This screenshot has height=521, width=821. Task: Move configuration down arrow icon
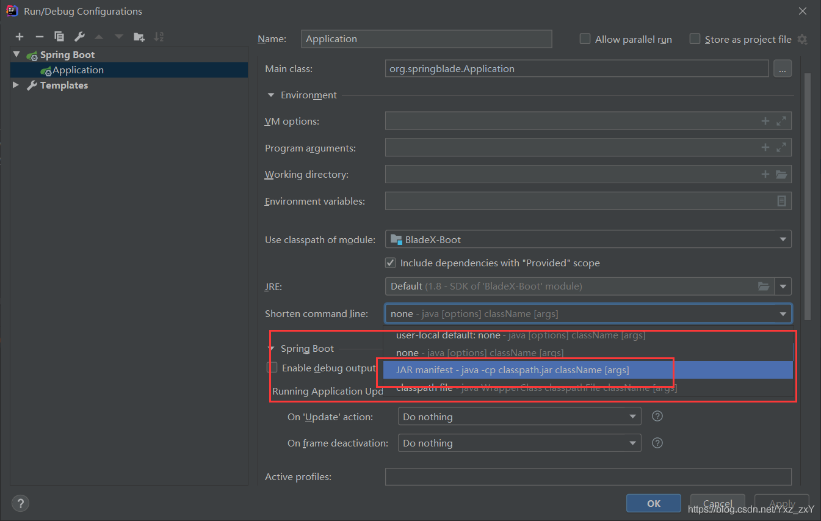119,37
